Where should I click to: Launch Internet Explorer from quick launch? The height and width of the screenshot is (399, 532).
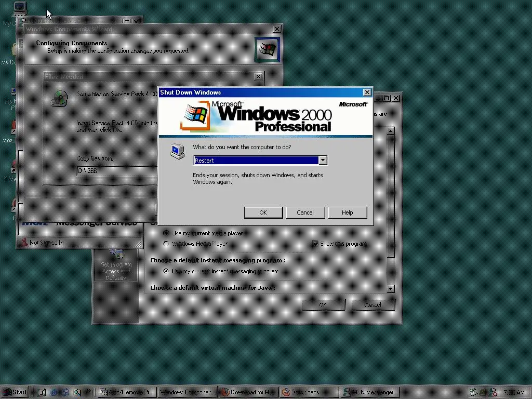[x=54, y=392]
